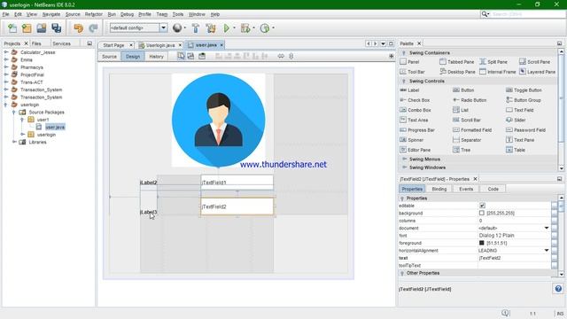Click the Preview Design icon
This screenshot has height=319, width=567.
(x=202, y=56)
